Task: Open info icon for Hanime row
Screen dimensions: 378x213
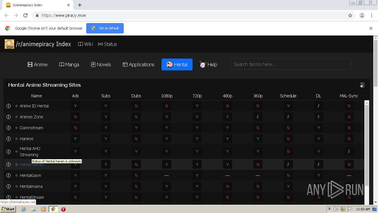Action: point(9,139)
